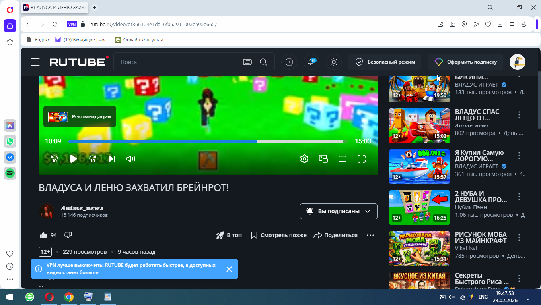Skip forward 10 seconds in video
The height and width of the screenshot is (305, 541).
coord(93,159)
